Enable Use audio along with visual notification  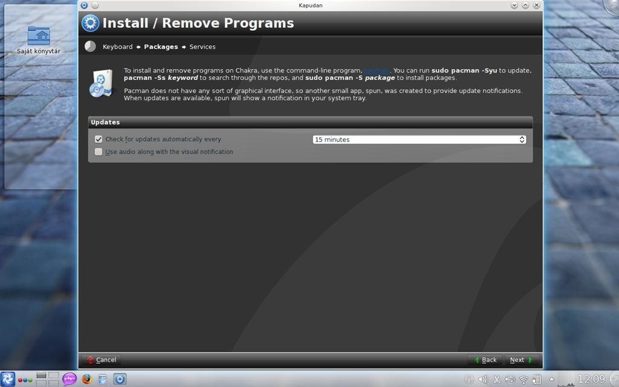pyautogui.click(x=99, y=152)
